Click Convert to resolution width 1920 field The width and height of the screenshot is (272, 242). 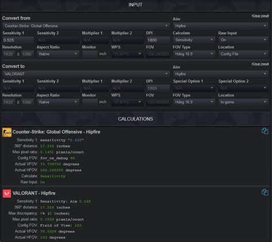9,102
